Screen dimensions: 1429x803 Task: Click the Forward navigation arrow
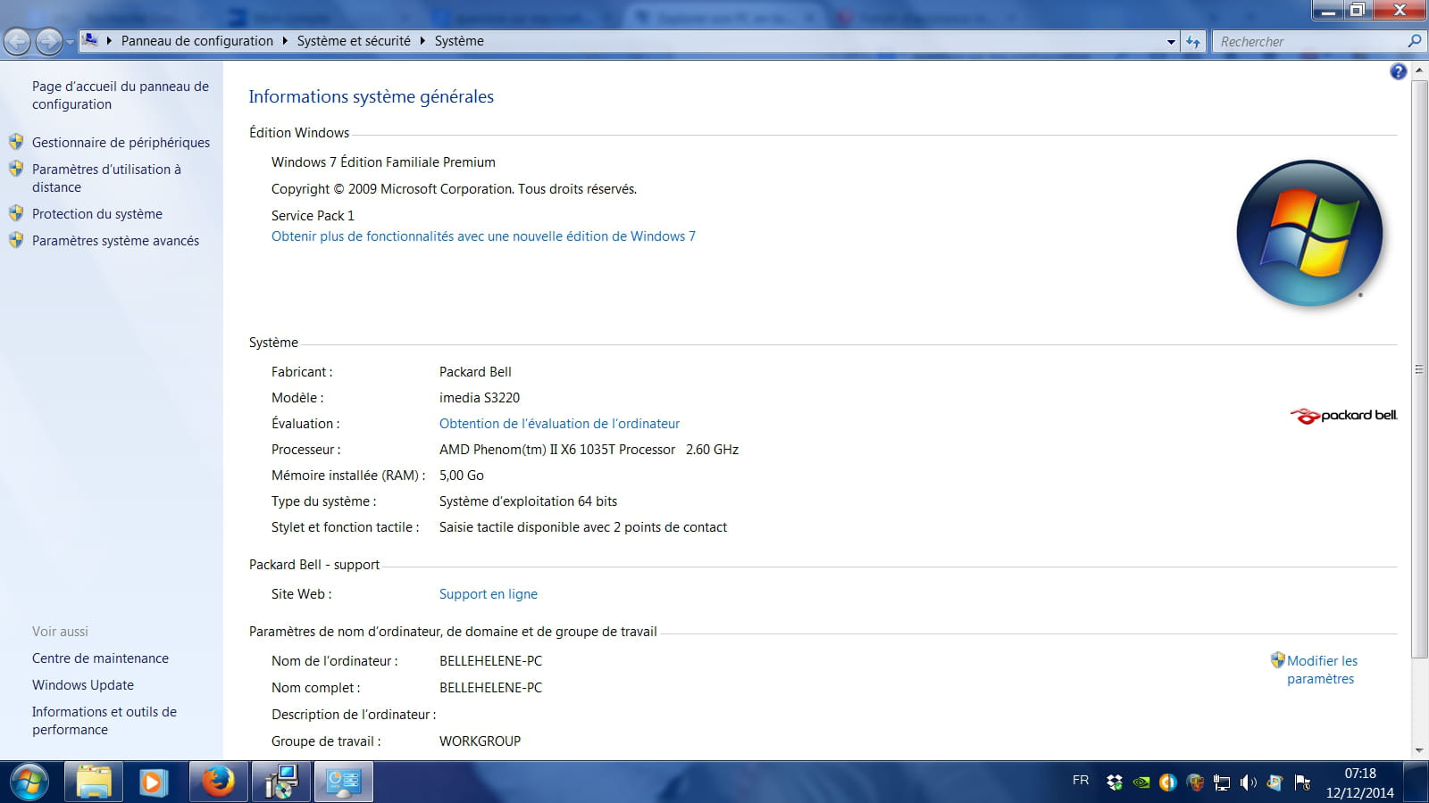48,41
